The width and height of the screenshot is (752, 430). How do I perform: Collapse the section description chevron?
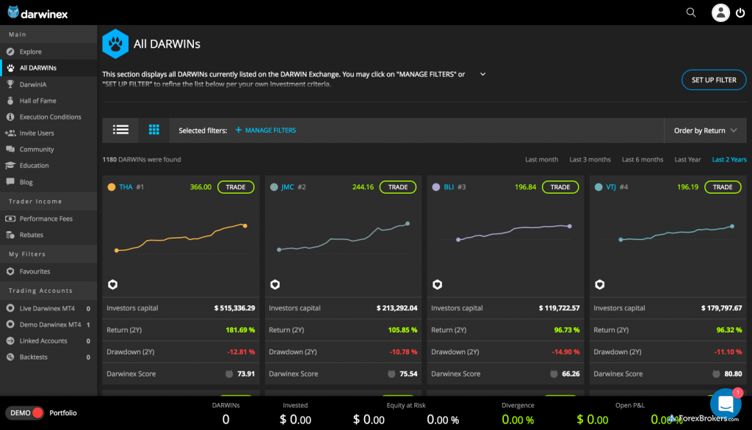[x=482, y=74]
